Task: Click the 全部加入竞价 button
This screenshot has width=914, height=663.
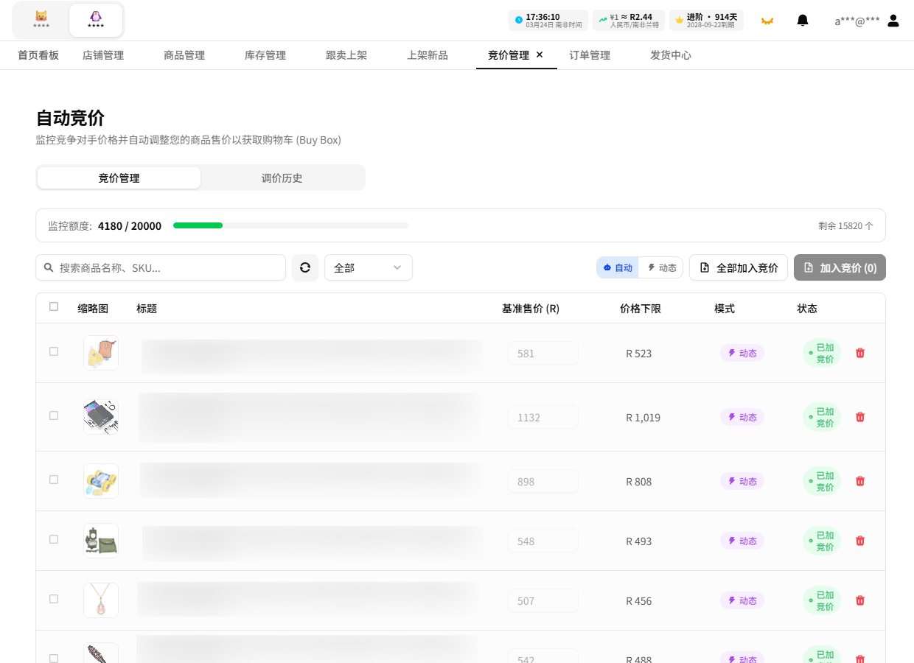Action: (x=738, y=267)
